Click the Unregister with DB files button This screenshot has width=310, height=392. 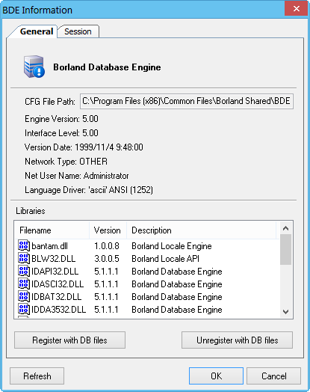(237, 340)
